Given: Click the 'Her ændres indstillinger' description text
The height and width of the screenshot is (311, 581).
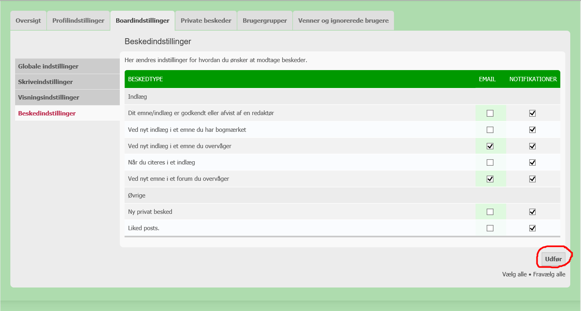Looking at the screenshot, I should coord(216,61).
